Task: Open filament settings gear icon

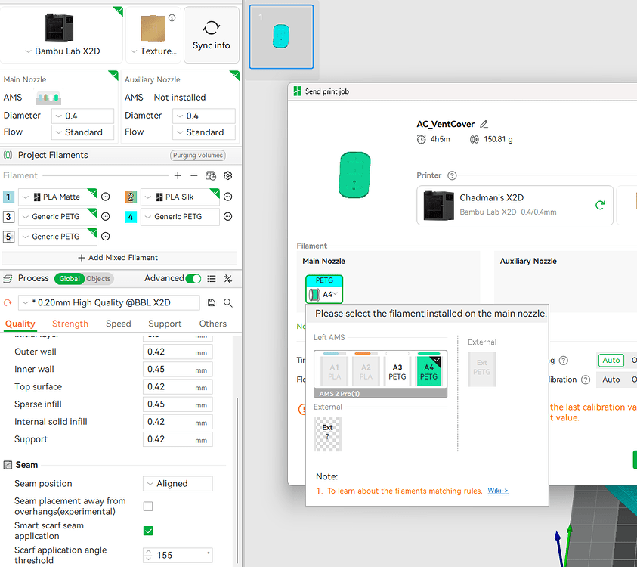Action: point(228,175)
